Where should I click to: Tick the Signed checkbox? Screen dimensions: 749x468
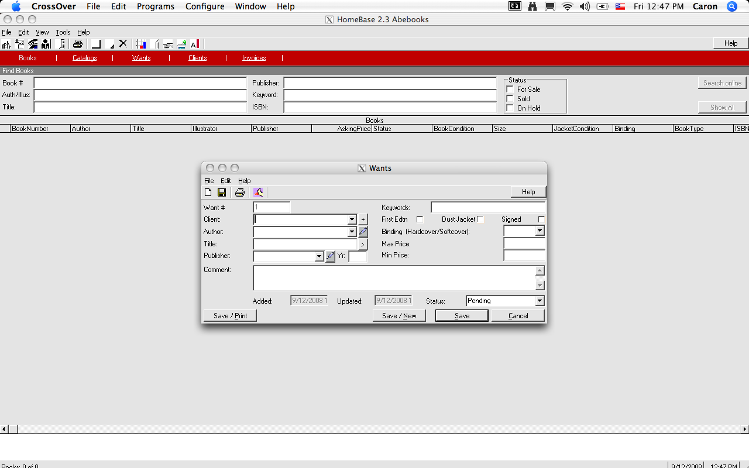pos(541,219)
